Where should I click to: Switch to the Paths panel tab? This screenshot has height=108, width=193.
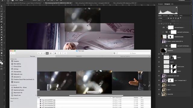[181, 16]
